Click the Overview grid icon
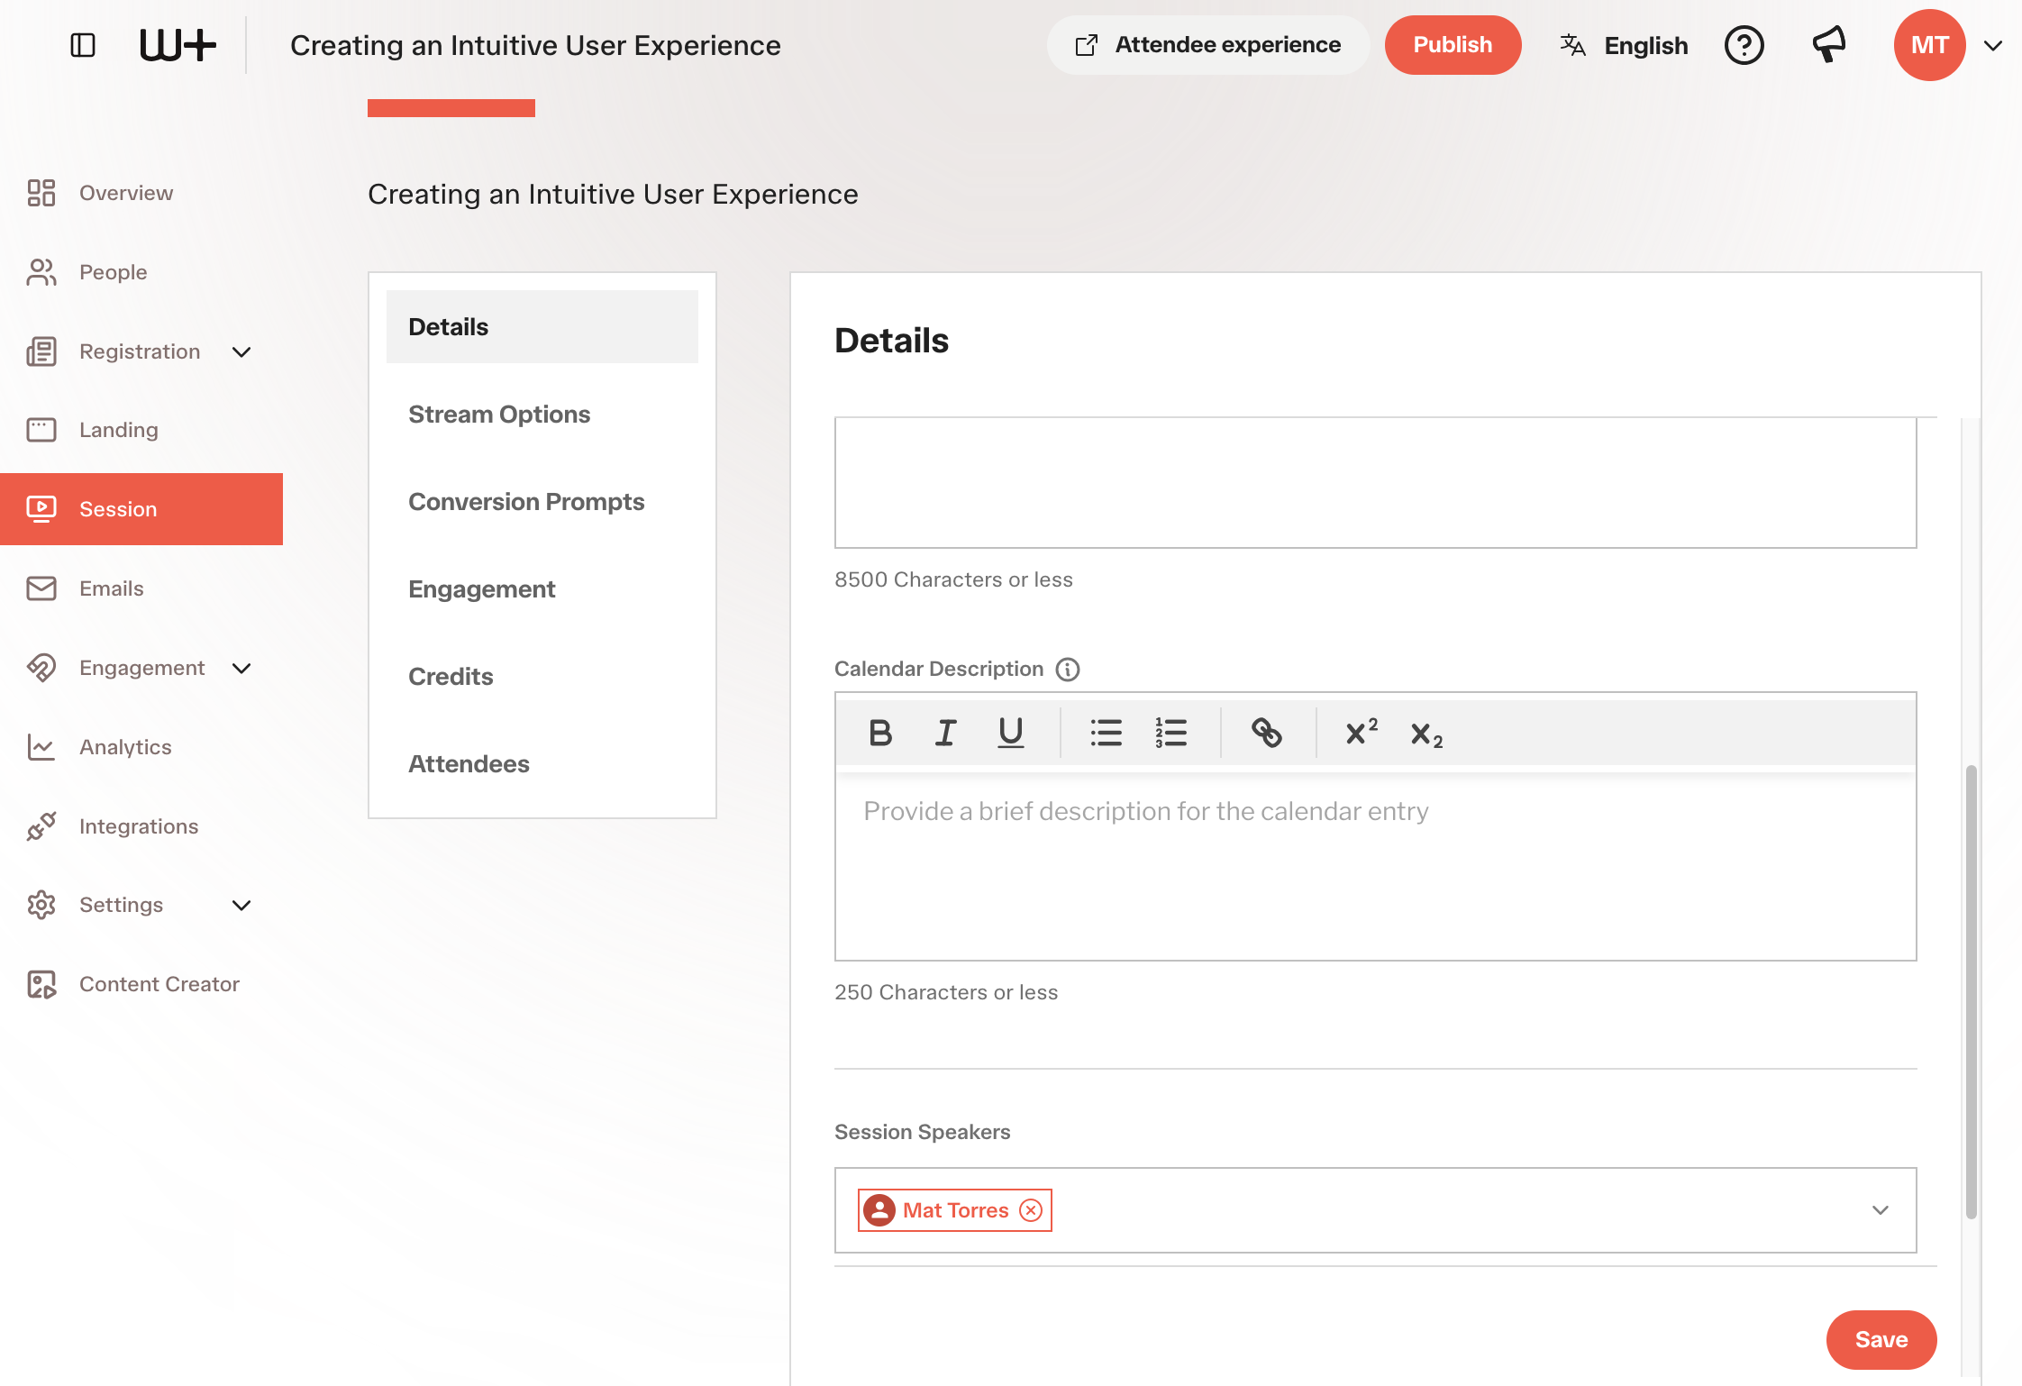This screenshot has height=1386, width=2022. [41, 193]
